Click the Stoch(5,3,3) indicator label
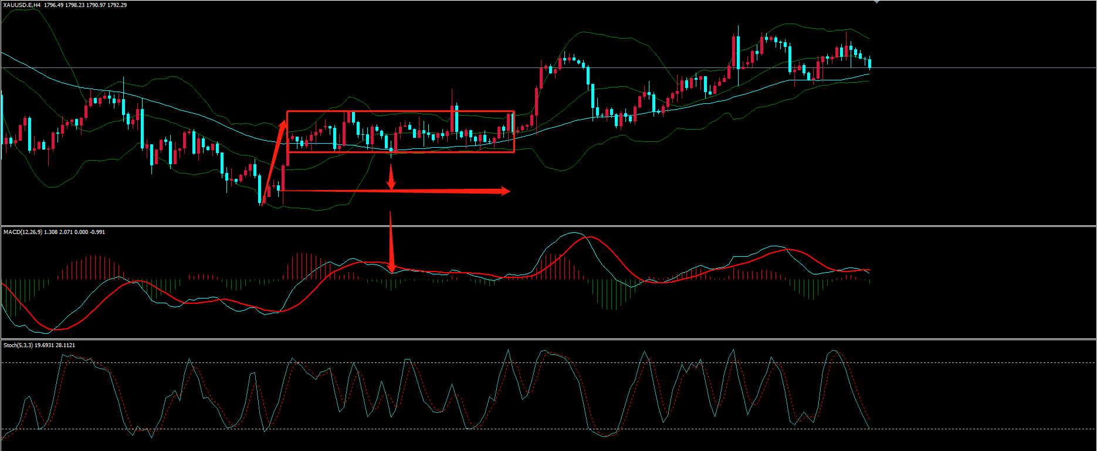This screenshot has height=451, width=1097. pyautogui.click(x=18, y=345)
